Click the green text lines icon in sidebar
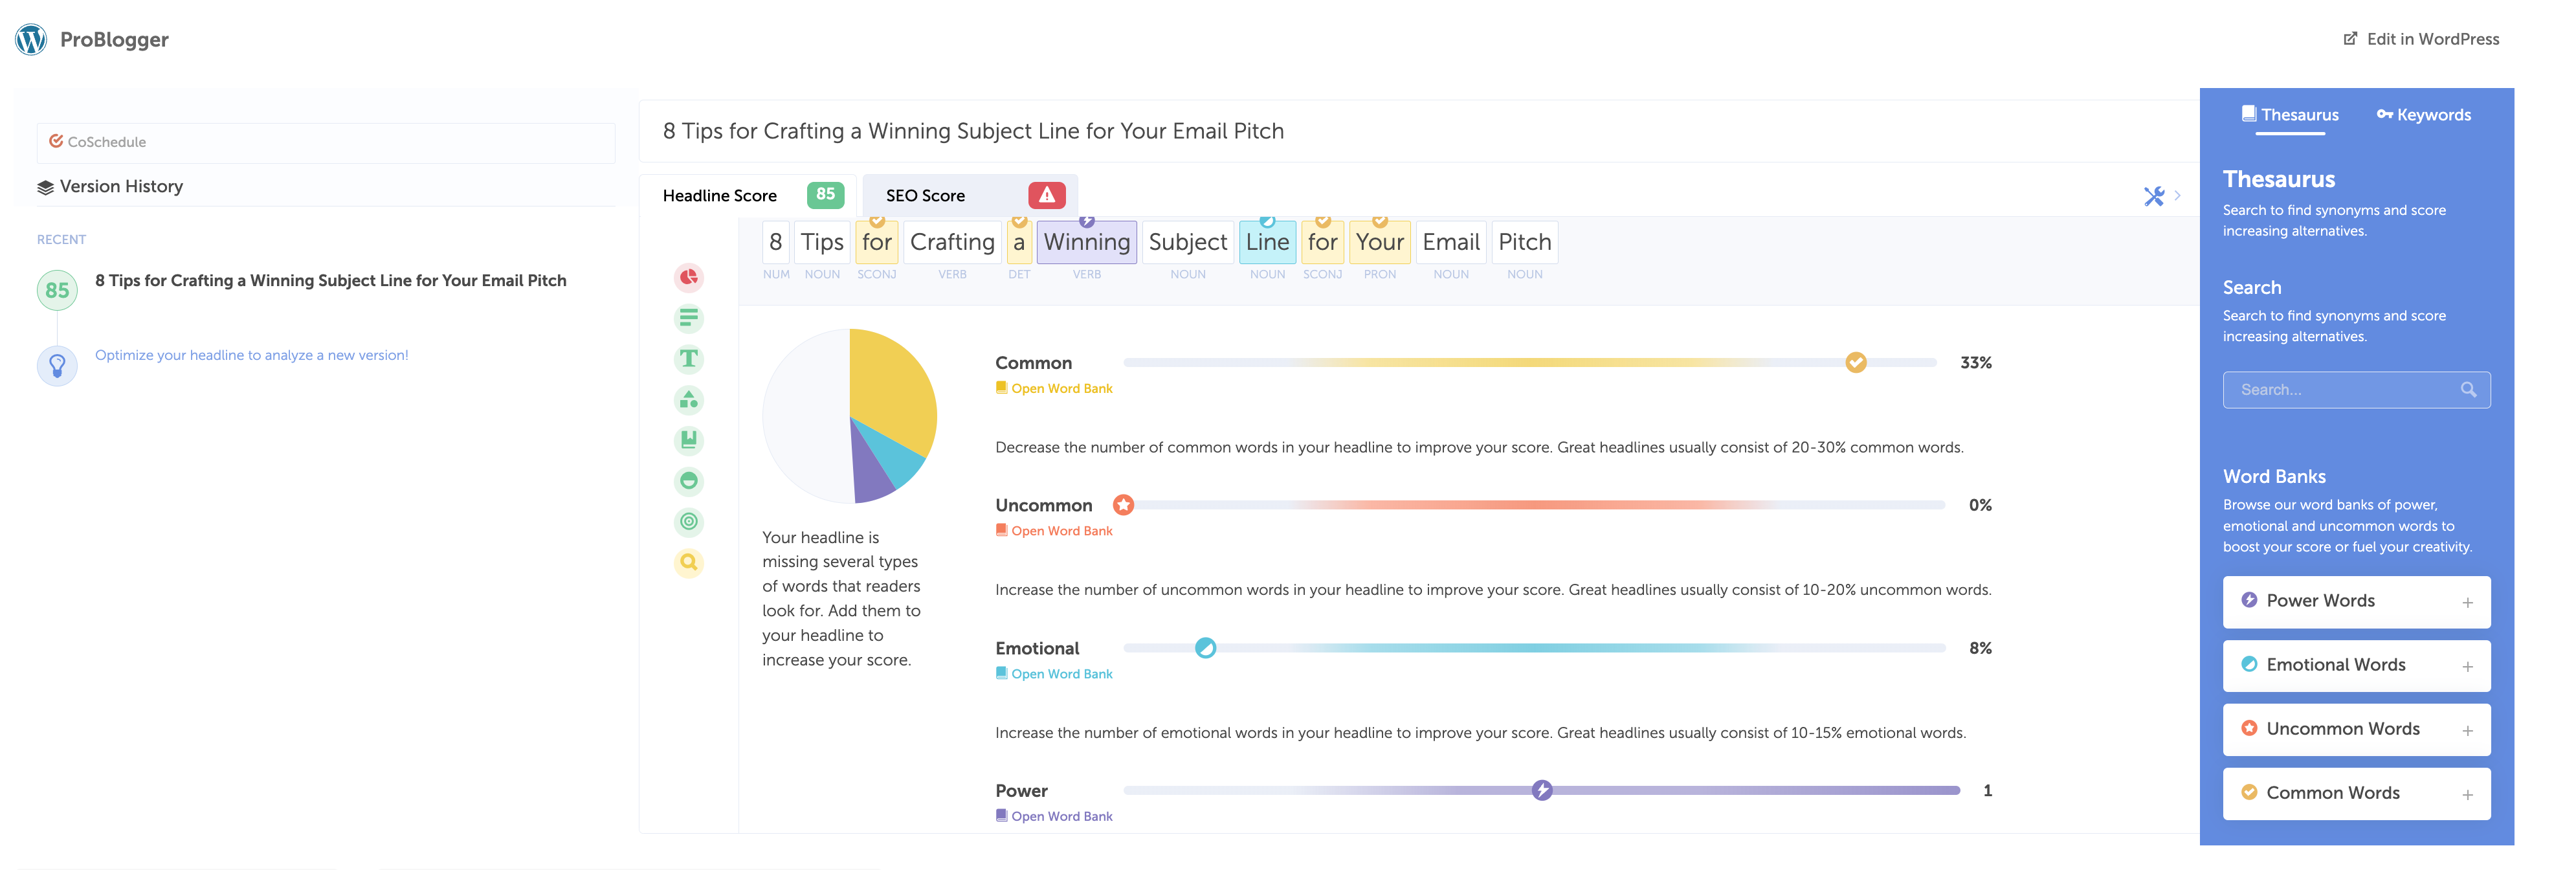 tap(688, 318)
